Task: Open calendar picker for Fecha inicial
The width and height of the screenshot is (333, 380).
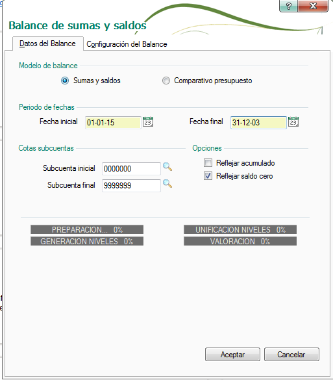Action: (148, 121)
